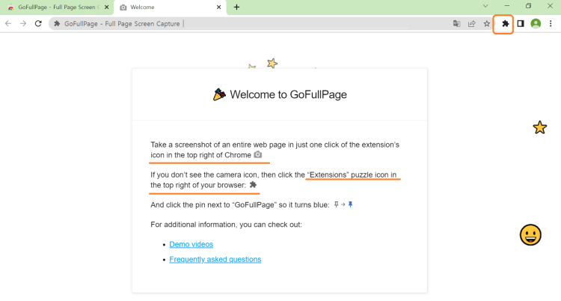The height and width of the screenshot is (301, 561).
Task: Open the Frequently asked questions link
Action: click(215, 259)
